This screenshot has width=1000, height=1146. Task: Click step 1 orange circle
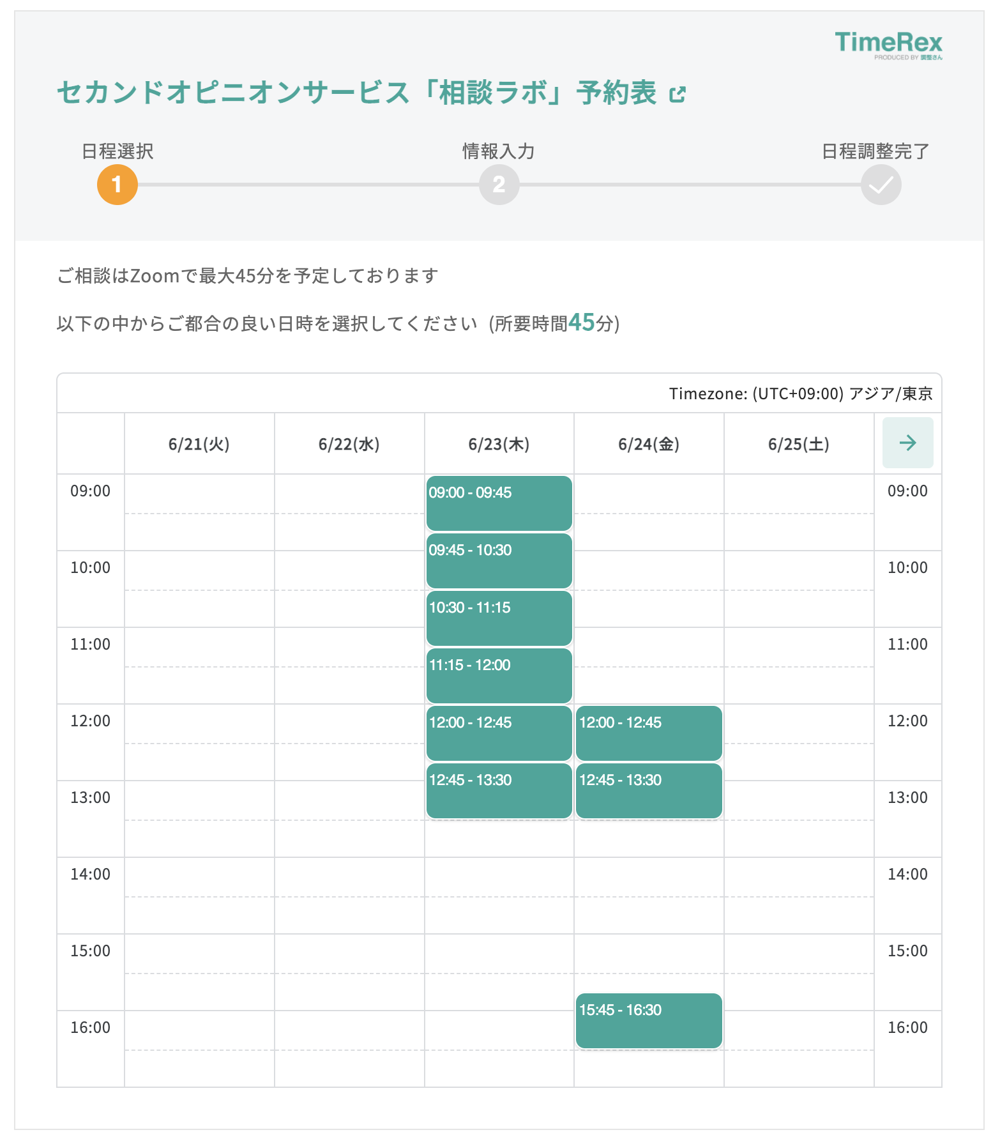117,185
